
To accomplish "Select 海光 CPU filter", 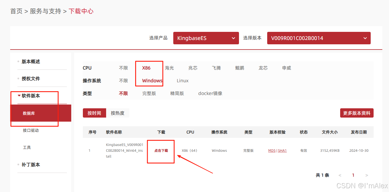I will (169, 68).
